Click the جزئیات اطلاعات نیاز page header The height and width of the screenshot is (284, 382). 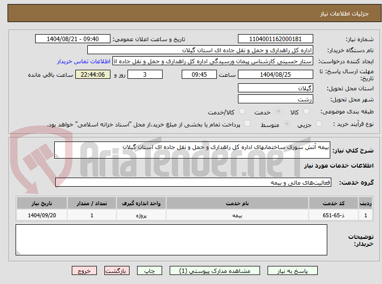tap(344, 14)
